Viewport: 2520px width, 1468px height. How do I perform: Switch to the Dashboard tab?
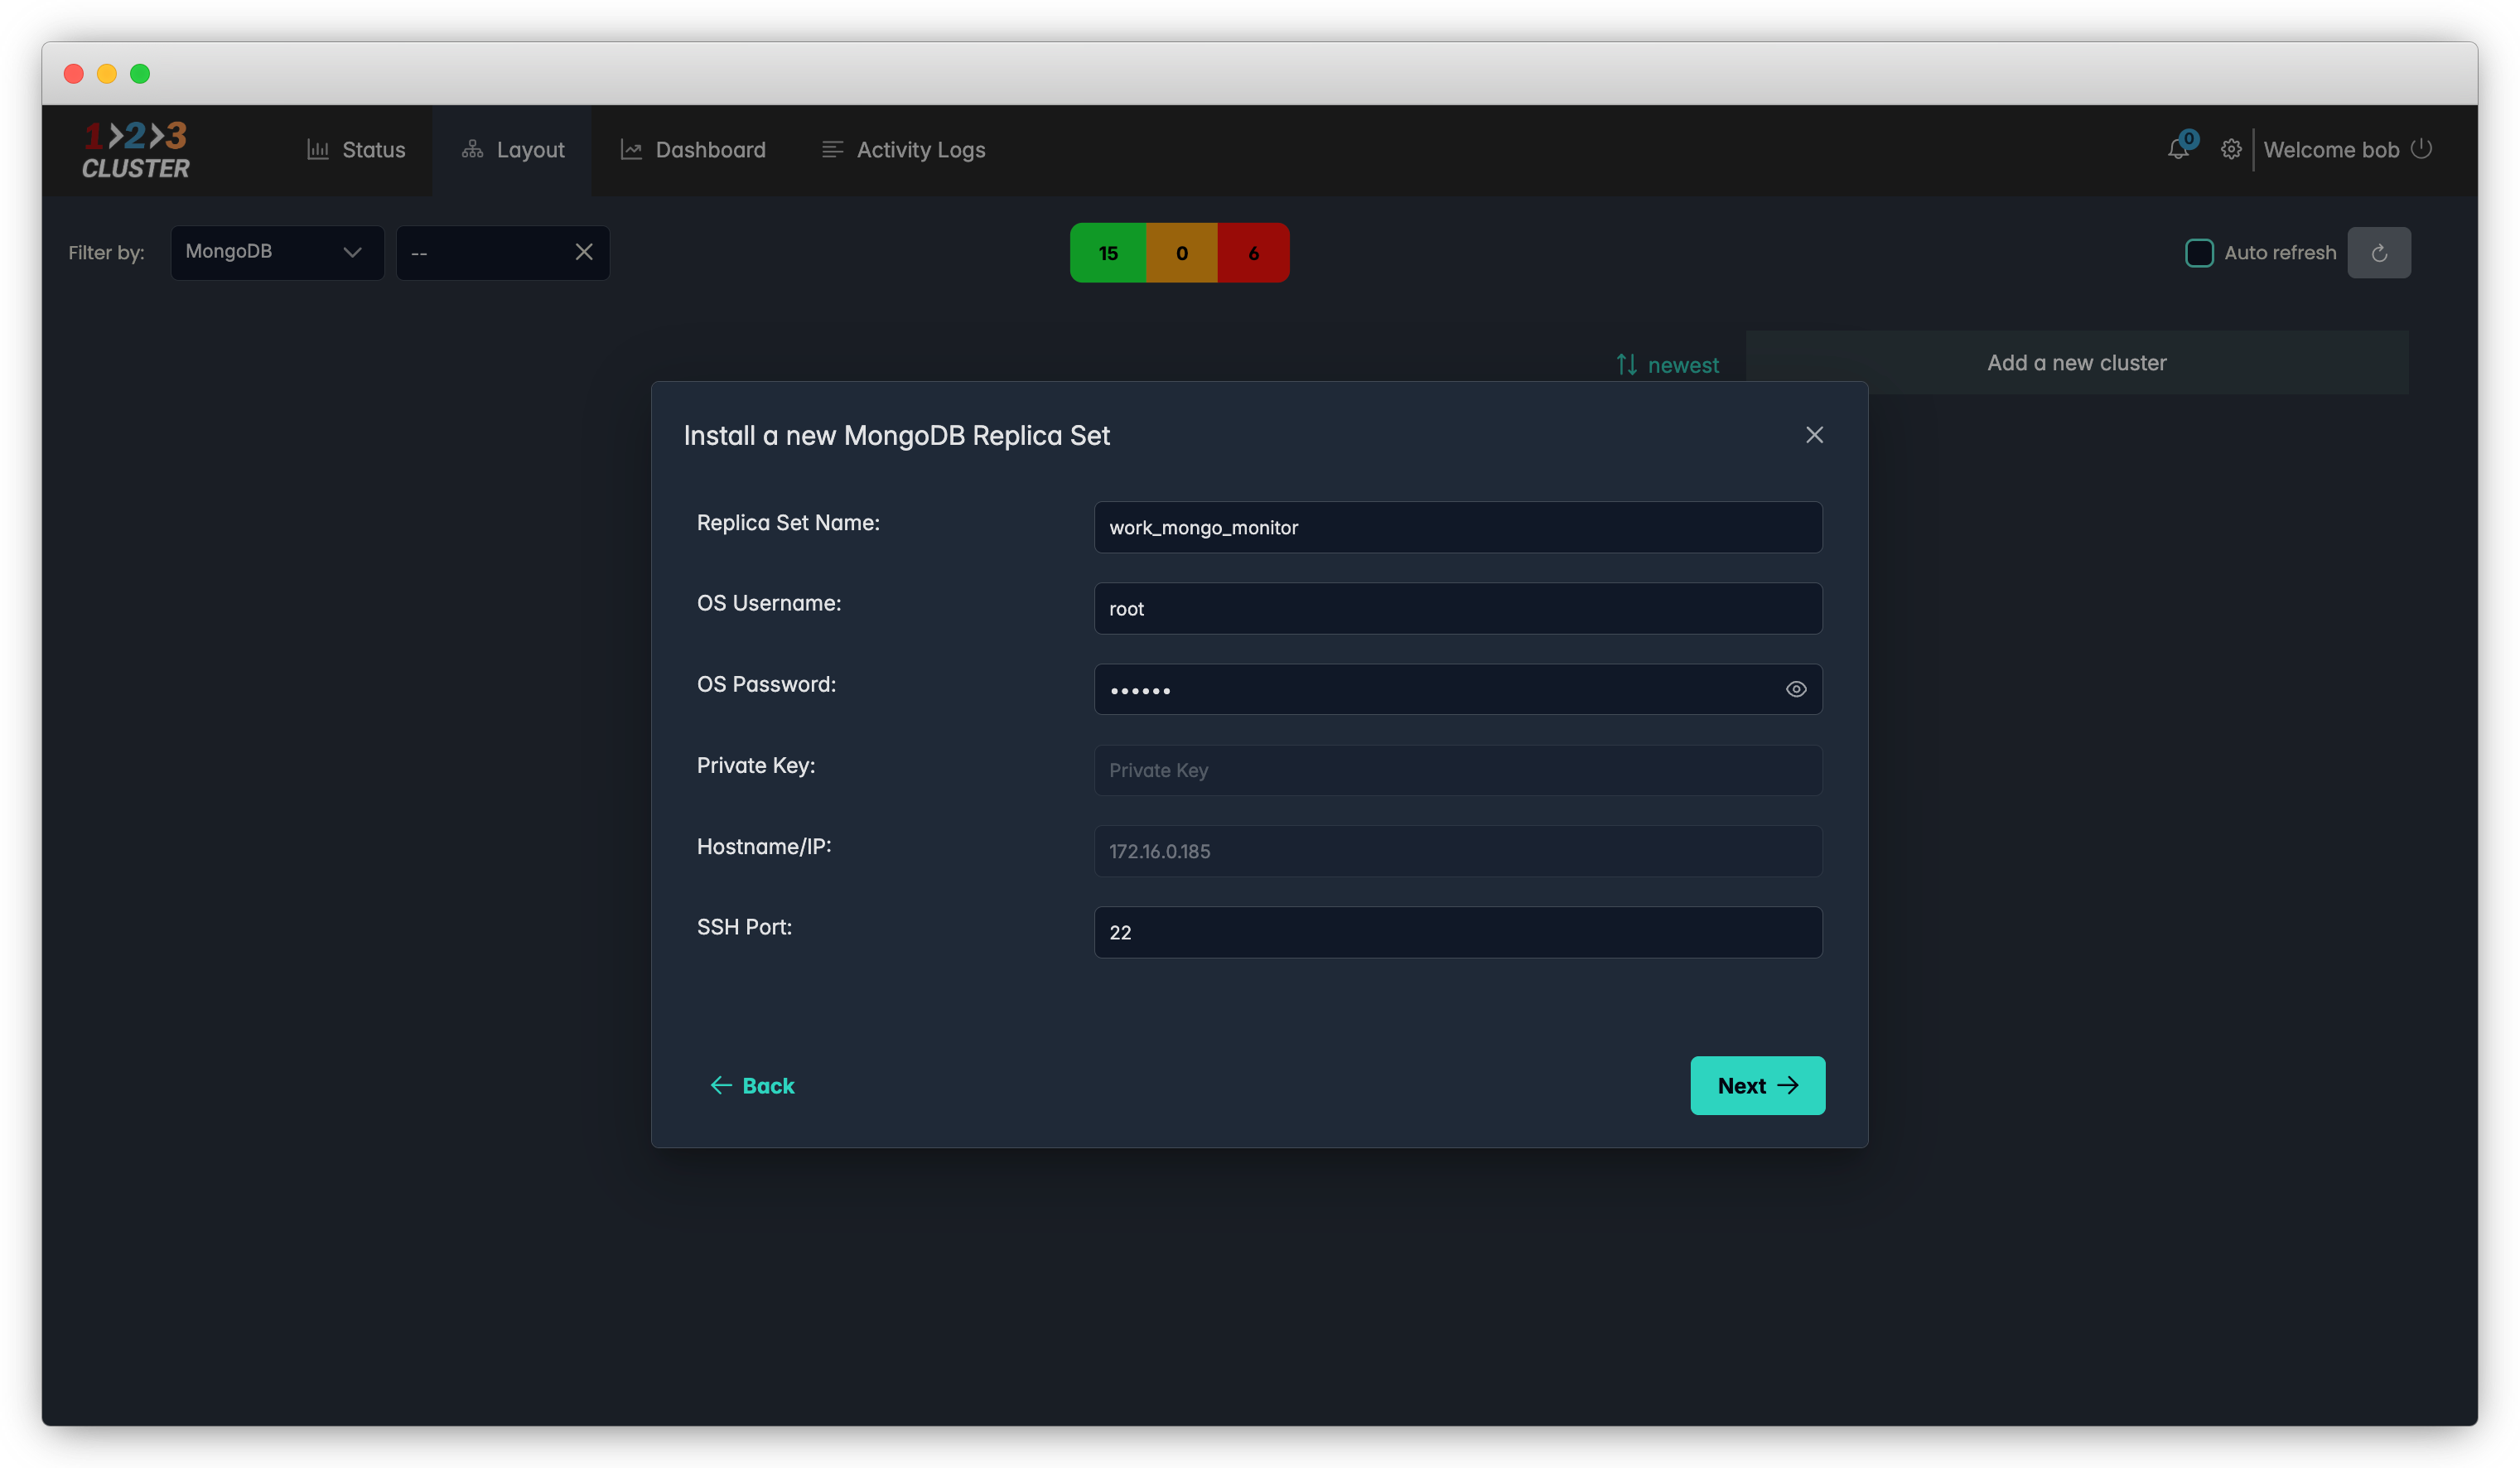693,150
